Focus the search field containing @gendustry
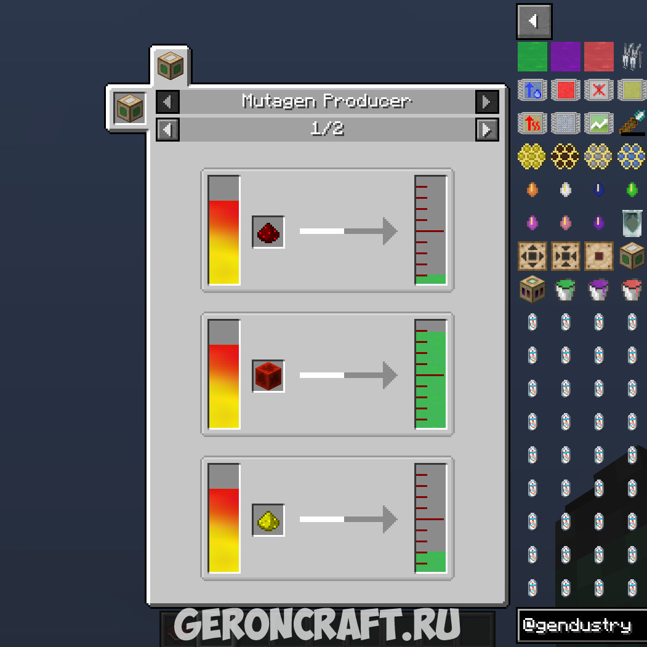The height and width of the screenshot is (647, 647). (582, 625)
